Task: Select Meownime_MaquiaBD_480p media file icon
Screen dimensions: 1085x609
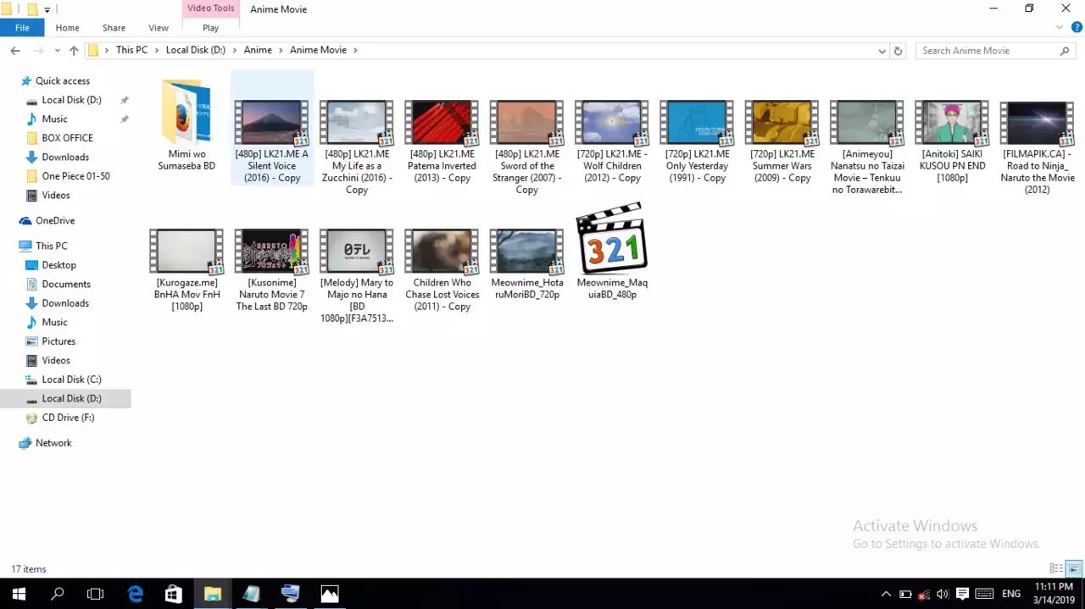Action: coord(612,239)
